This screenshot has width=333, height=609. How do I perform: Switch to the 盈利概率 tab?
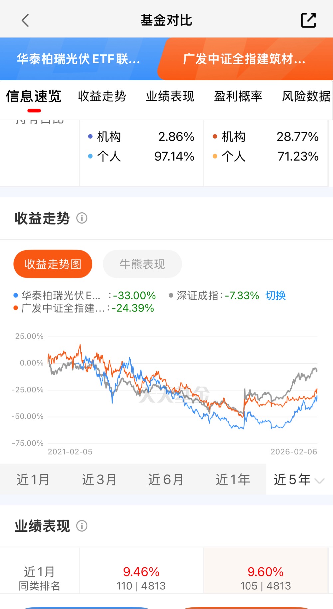[238, 96]
